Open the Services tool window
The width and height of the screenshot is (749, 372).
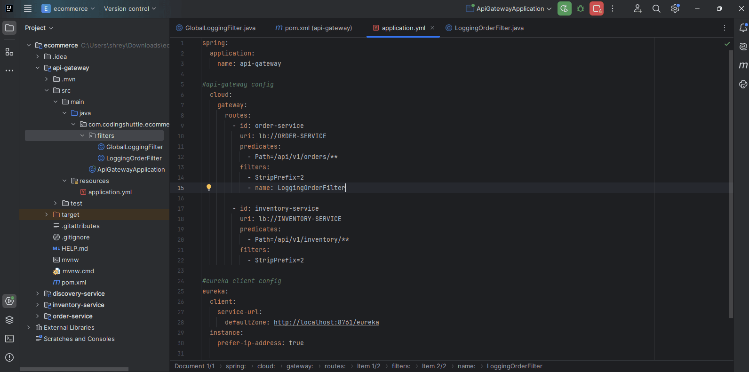tap(9, 301)
